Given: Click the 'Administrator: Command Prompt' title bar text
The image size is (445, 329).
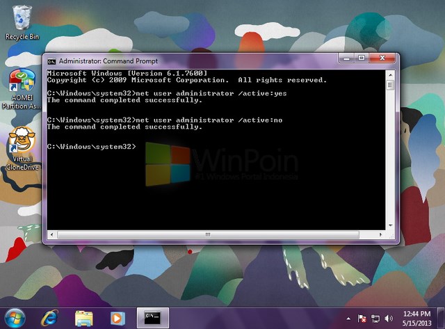Looking at the screenshot, I should coord(108,61).
